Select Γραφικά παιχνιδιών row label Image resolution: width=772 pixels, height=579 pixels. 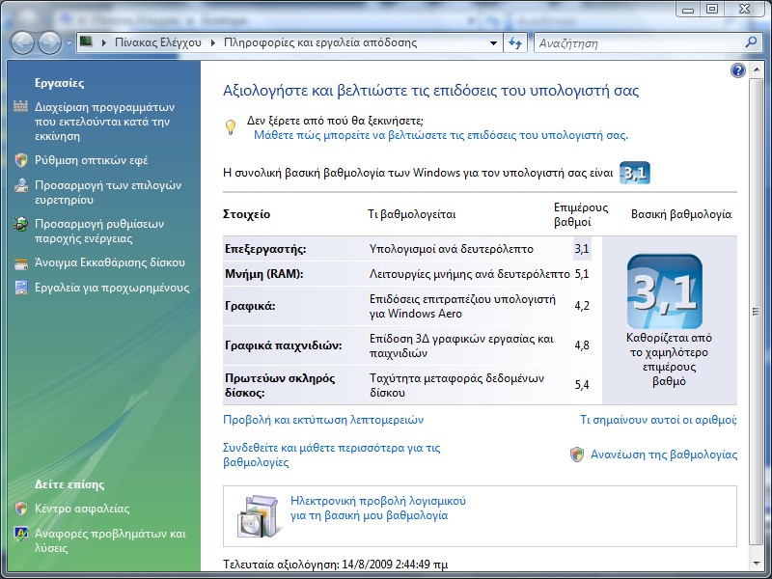[x=283, y=345]
